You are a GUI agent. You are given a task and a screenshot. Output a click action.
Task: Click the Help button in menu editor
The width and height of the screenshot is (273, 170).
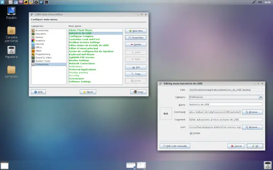(38, 92)
